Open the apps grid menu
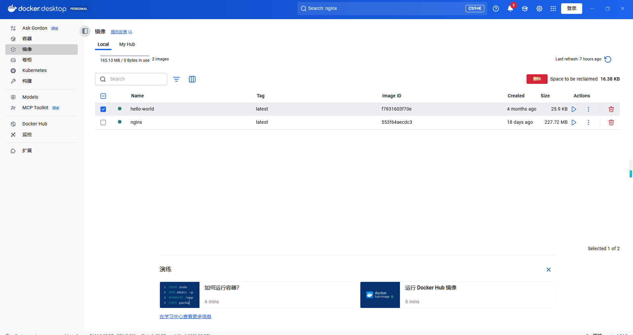 (553, 9)
